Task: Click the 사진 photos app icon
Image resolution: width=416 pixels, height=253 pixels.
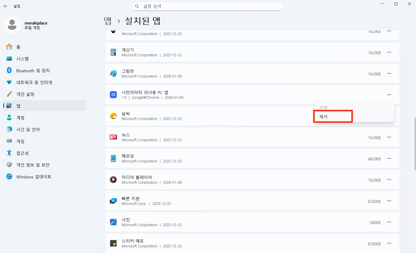Action: coord(113,222)
